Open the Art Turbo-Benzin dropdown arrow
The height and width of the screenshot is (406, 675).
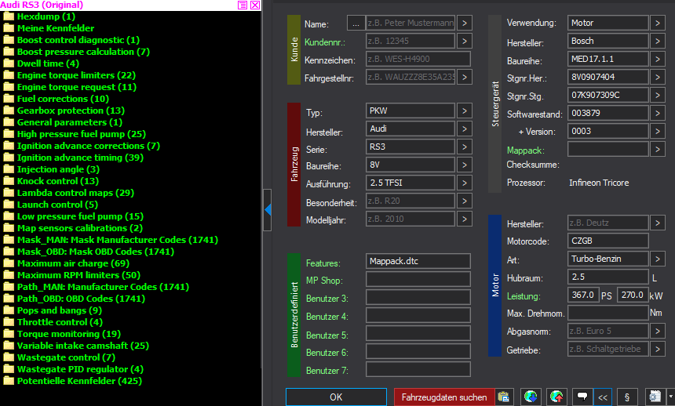[658, 259]
